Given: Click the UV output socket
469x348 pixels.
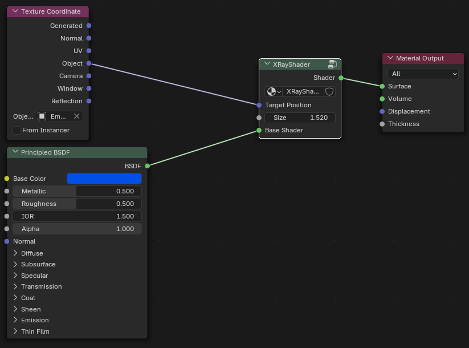Looking at the screenshot, I should coord(89,51).
